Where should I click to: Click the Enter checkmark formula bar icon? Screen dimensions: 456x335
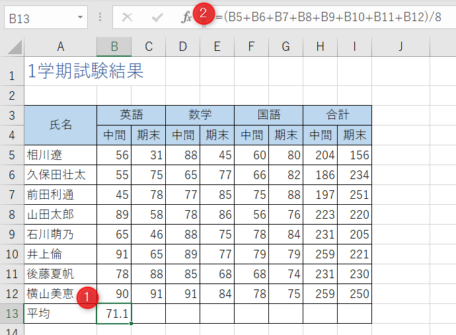[x=157, y=18]
